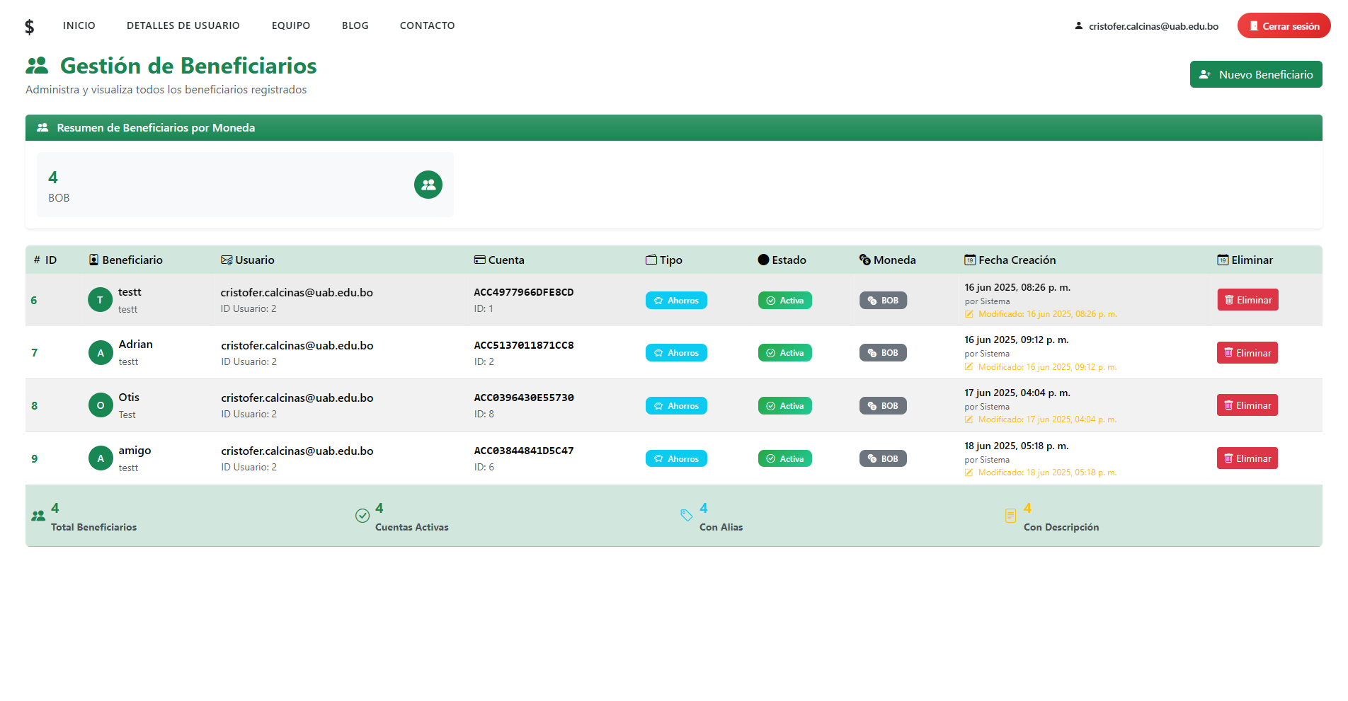Click the dollar sign logo icon

29,27
